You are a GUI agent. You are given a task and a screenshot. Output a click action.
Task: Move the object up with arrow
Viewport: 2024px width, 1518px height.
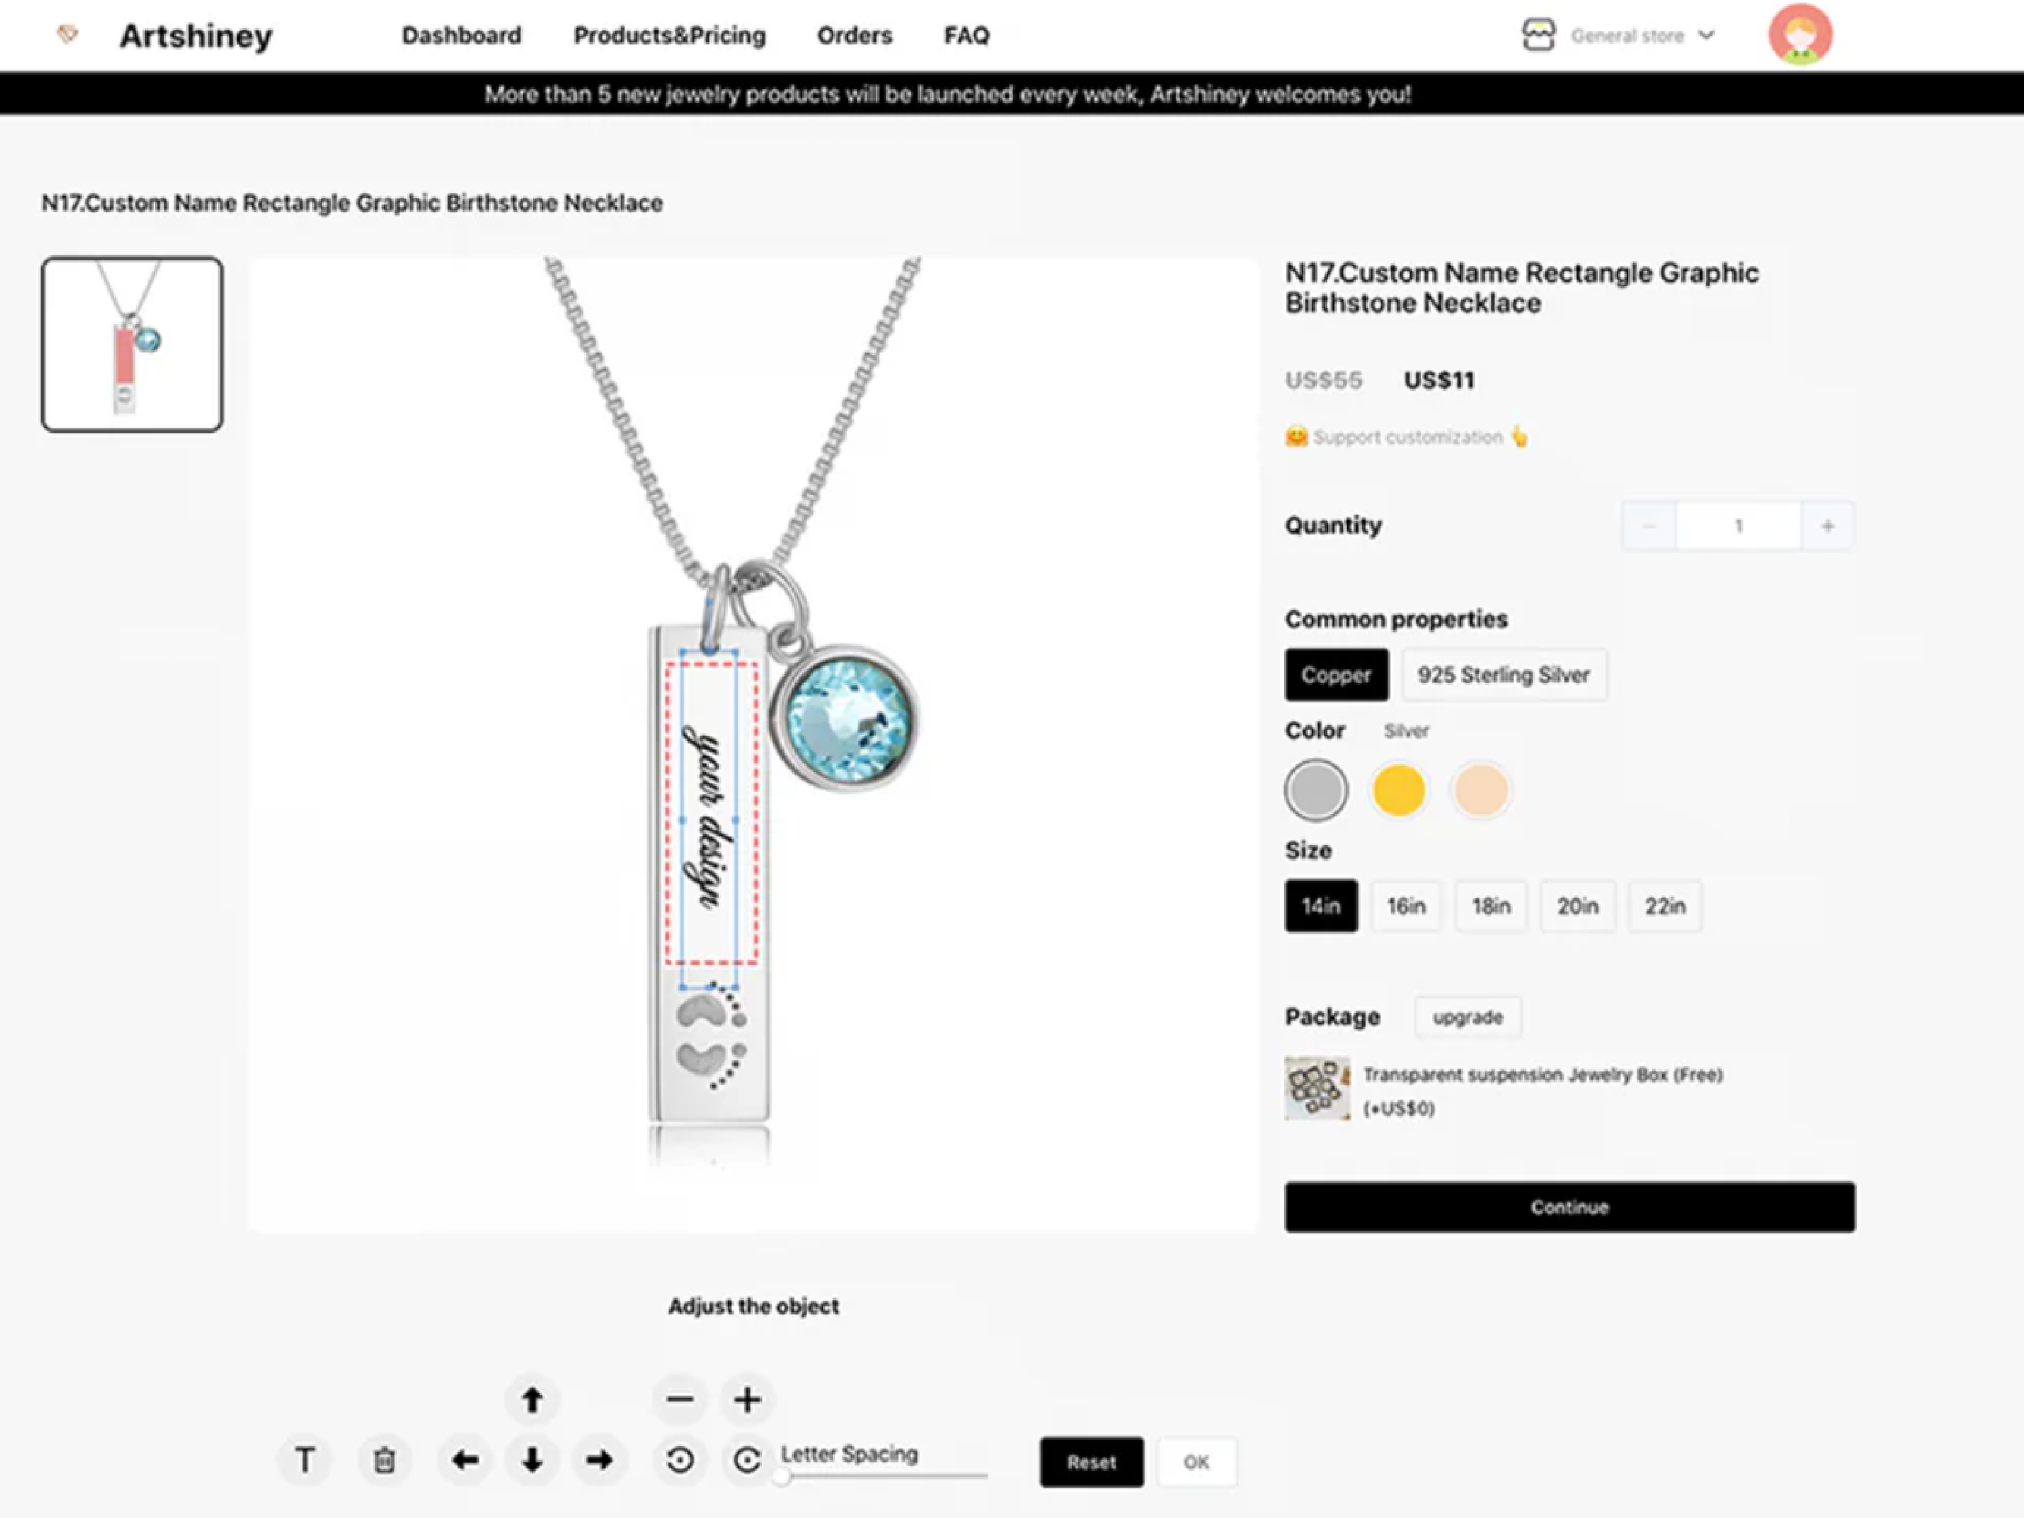pos(532,1399)
